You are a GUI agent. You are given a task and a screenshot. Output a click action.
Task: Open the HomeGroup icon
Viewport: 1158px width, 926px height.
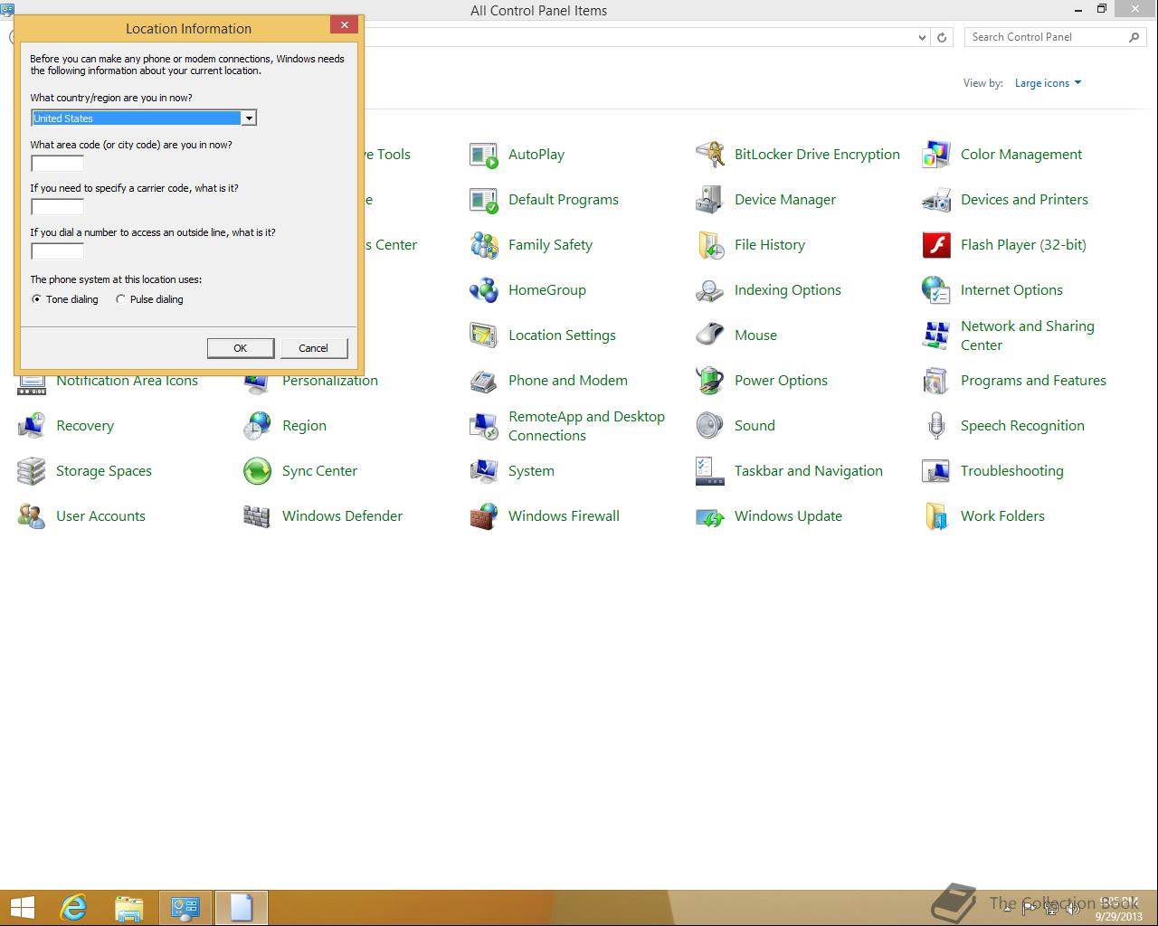(x=484, y=290)
